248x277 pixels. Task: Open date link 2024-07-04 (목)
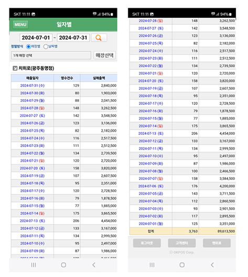tap(151, 201)
